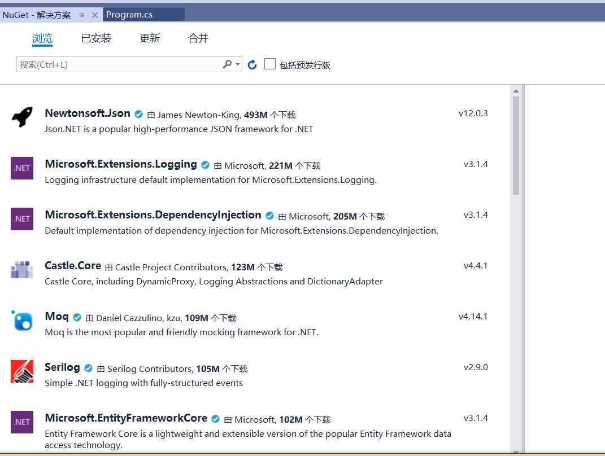Pin the NuGet tab with pin icon
605x456 pixels.
81,15
